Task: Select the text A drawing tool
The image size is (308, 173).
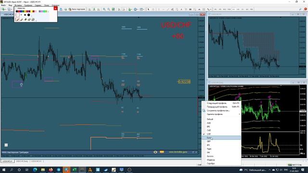Action: (181, 9)
